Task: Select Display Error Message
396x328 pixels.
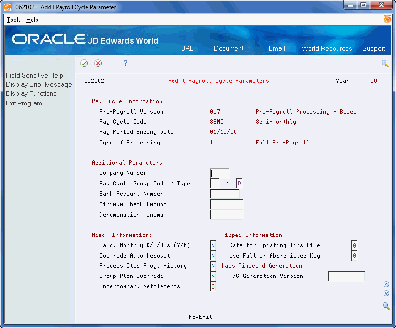Action: coord(39,85)
